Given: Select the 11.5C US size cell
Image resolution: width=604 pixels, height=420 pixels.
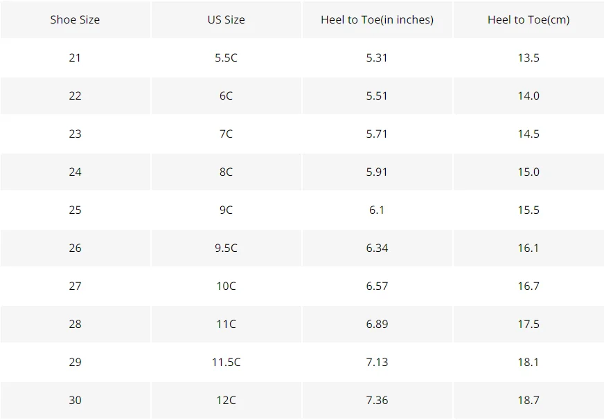Looking at the screenshot, I should pyautogui.click(x=226, y=363).
